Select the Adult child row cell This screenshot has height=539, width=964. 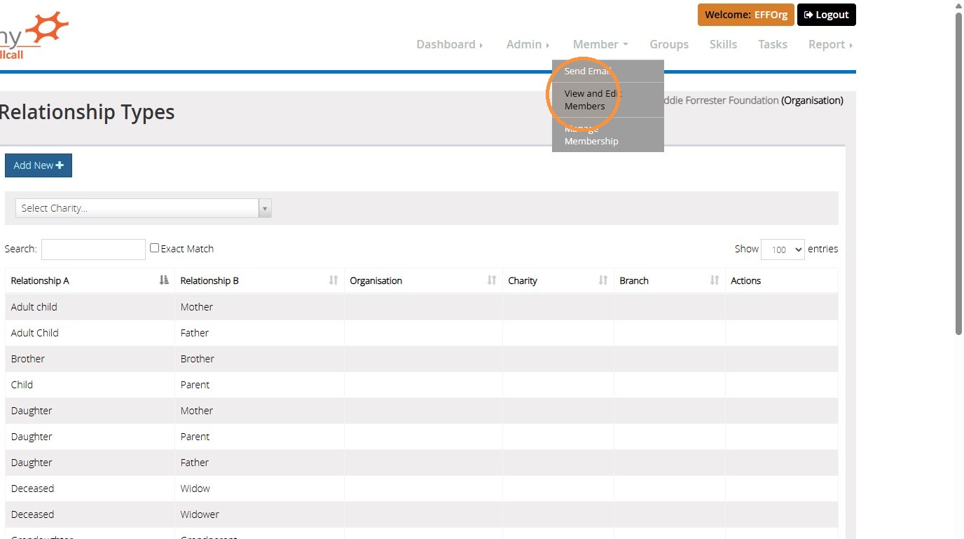(x=90, y=307)
